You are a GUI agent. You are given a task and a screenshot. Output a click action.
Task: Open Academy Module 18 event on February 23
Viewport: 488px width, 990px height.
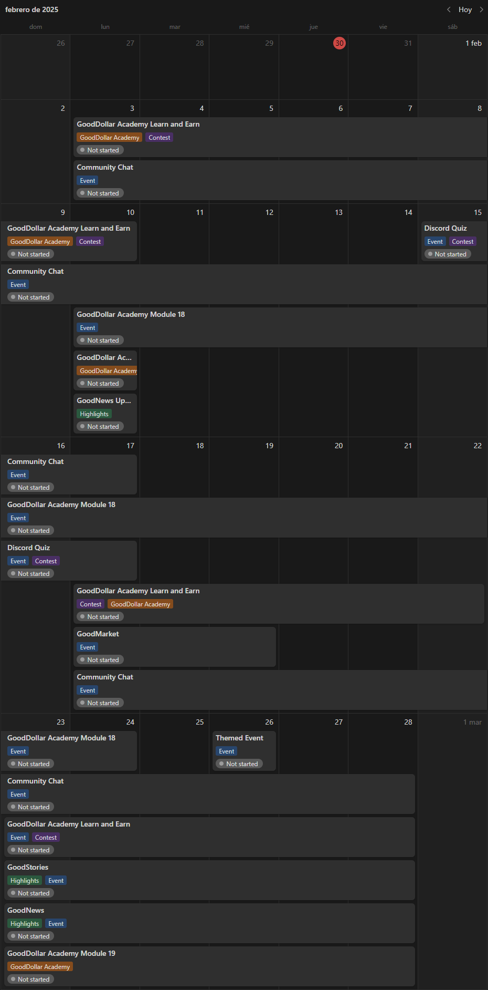69,751
